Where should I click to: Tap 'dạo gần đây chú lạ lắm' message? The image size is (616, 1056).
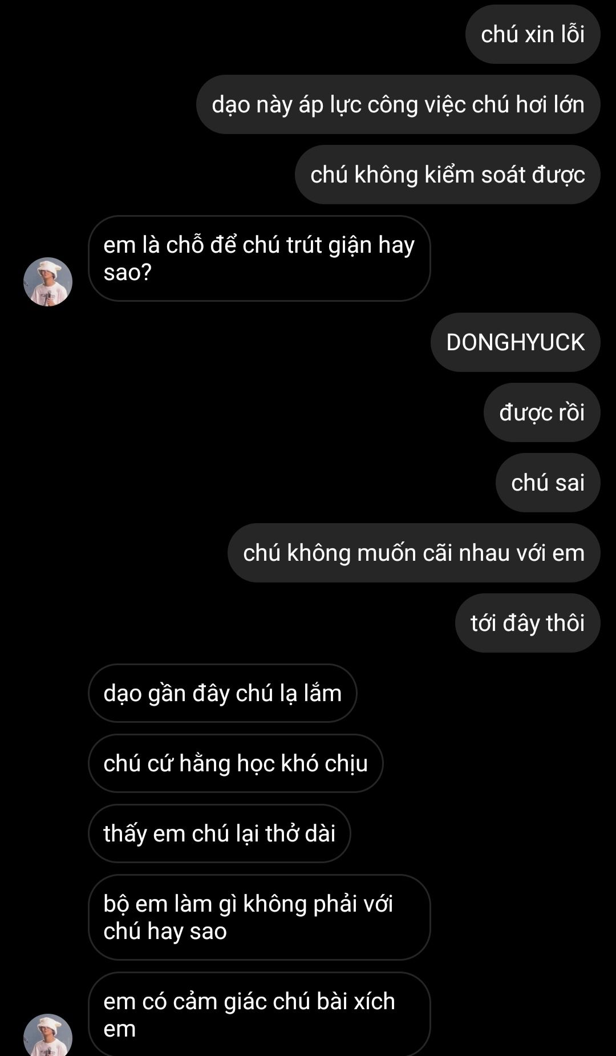click(222, 693)
